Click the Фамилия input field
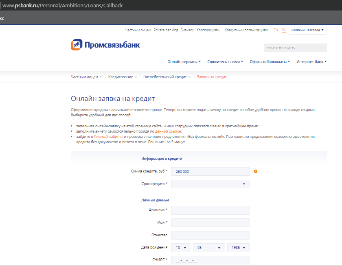 210,210
